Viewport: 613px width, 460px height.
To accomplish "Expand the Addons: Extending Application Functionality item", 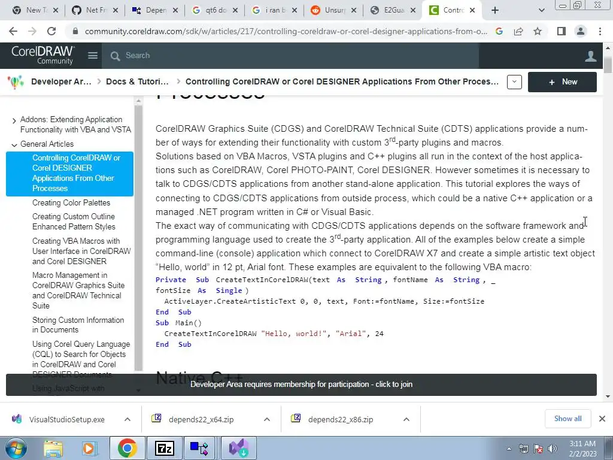I will pyautogui.click(x=14, y=121).
